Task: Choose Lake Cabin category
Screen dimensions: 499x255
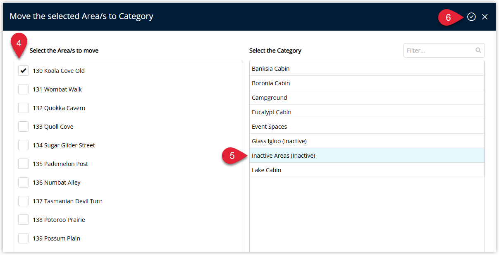Action: [367, 170]
